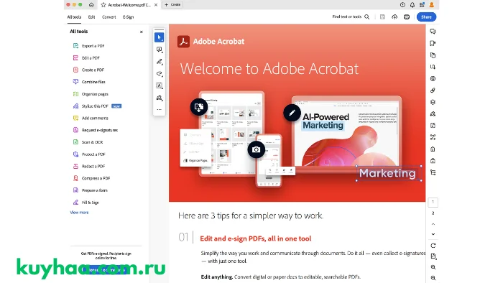Open the signature stamp tool in quick toolbar
The height and width of the screenshot is (283, 503).
point(159,98)
